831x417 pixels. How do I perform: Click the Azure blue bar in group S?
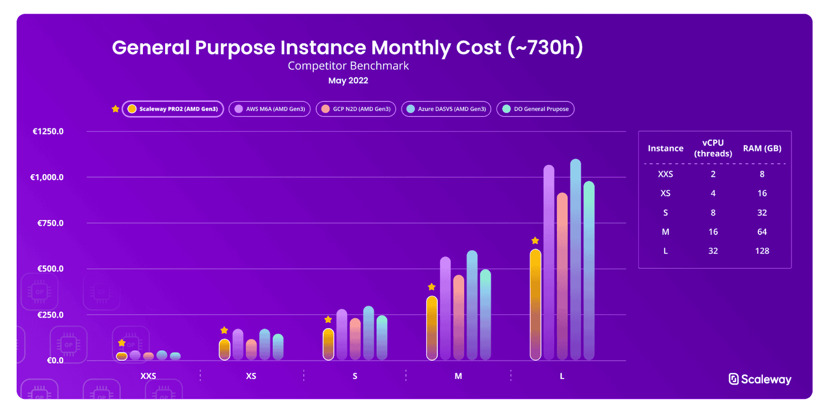coord(368,333)
